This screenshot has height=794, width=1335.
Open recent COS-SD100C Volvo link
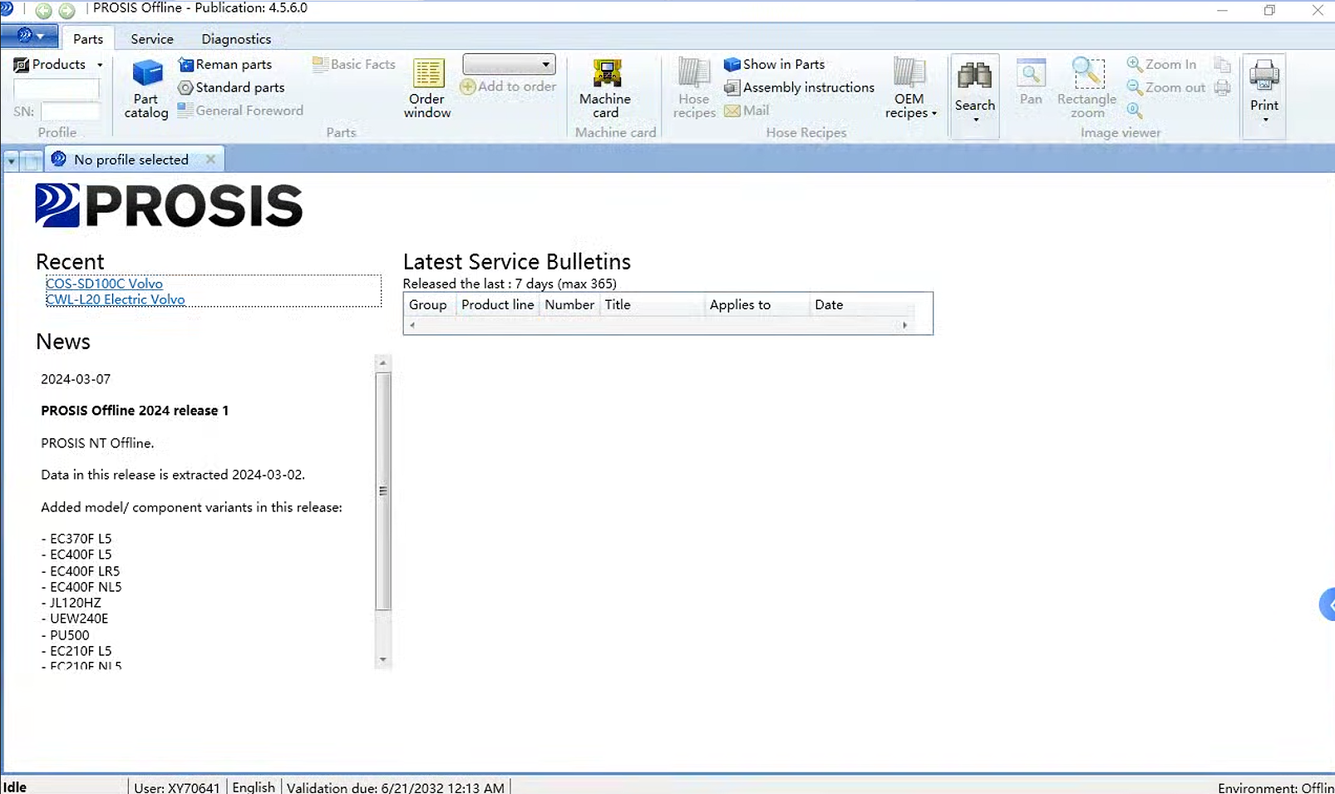[104, 284]
